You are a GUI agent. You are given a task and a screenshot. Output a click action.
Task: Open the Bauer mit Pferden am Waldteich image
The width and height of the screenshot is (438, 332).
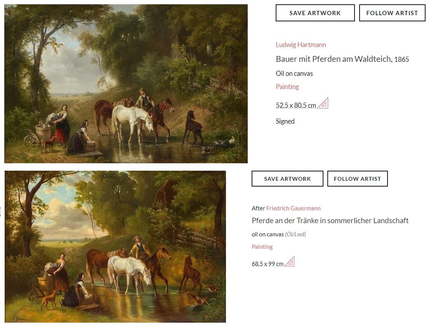pos(126,84)
